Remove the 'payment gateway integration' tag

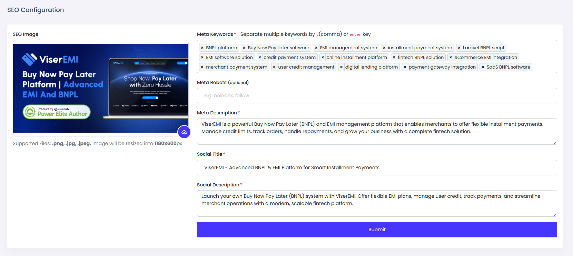(405, 67)
